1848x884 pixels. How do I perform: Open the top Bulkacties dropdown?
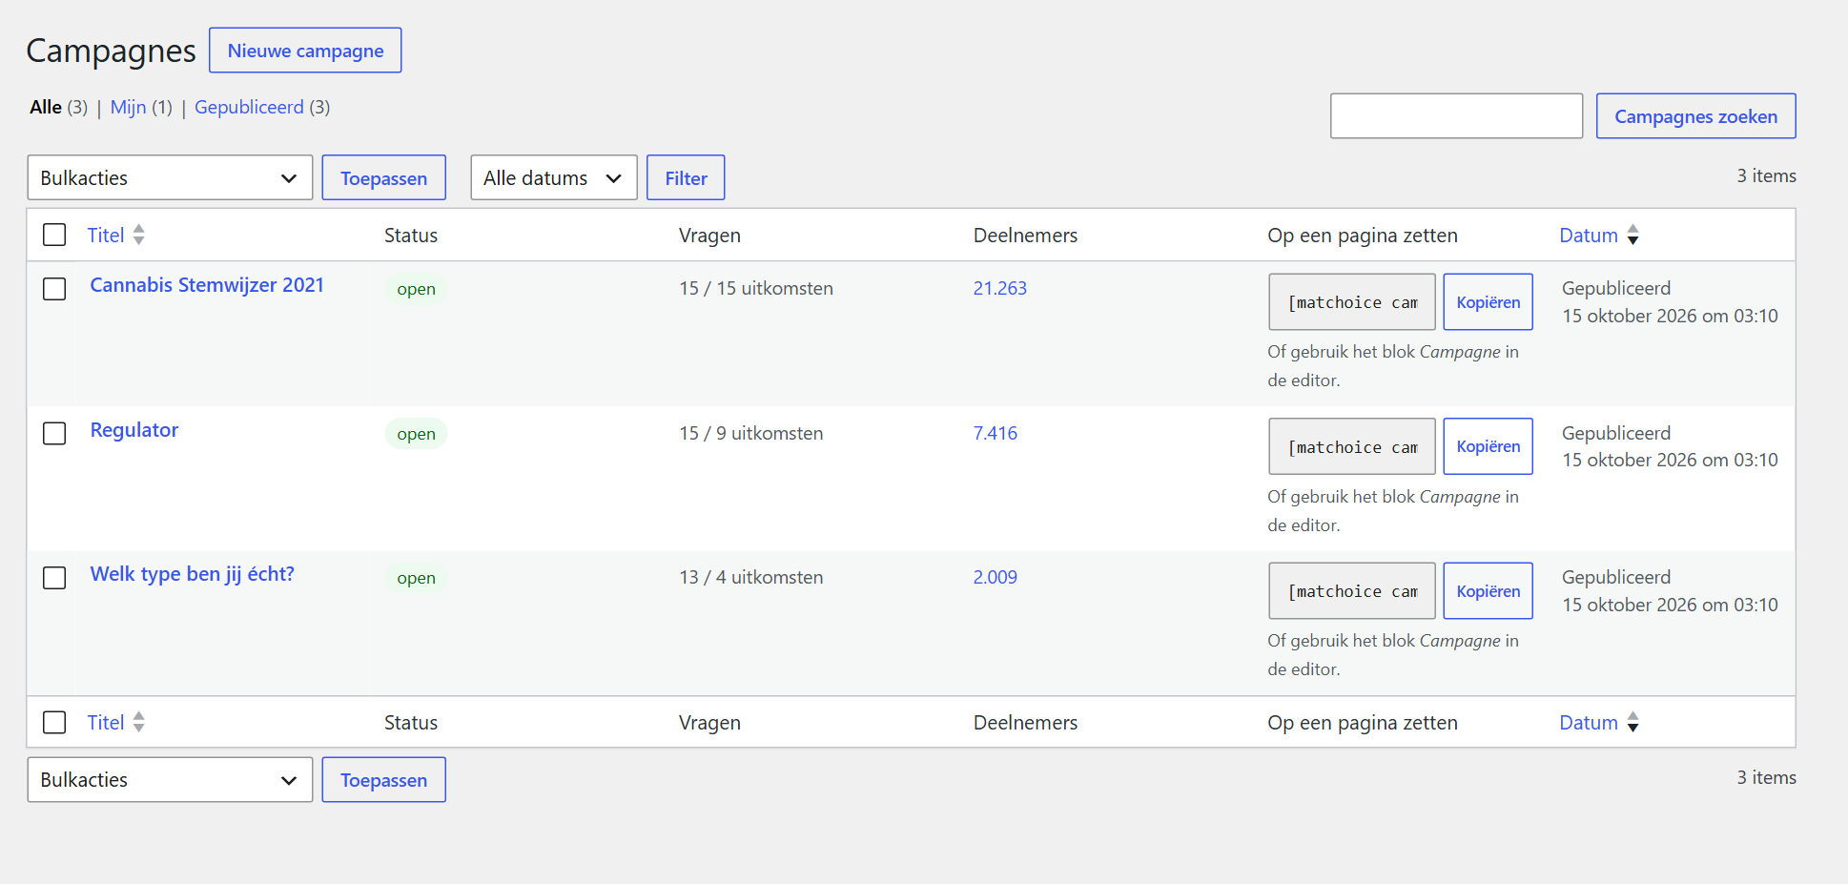[x=170, y=177]
